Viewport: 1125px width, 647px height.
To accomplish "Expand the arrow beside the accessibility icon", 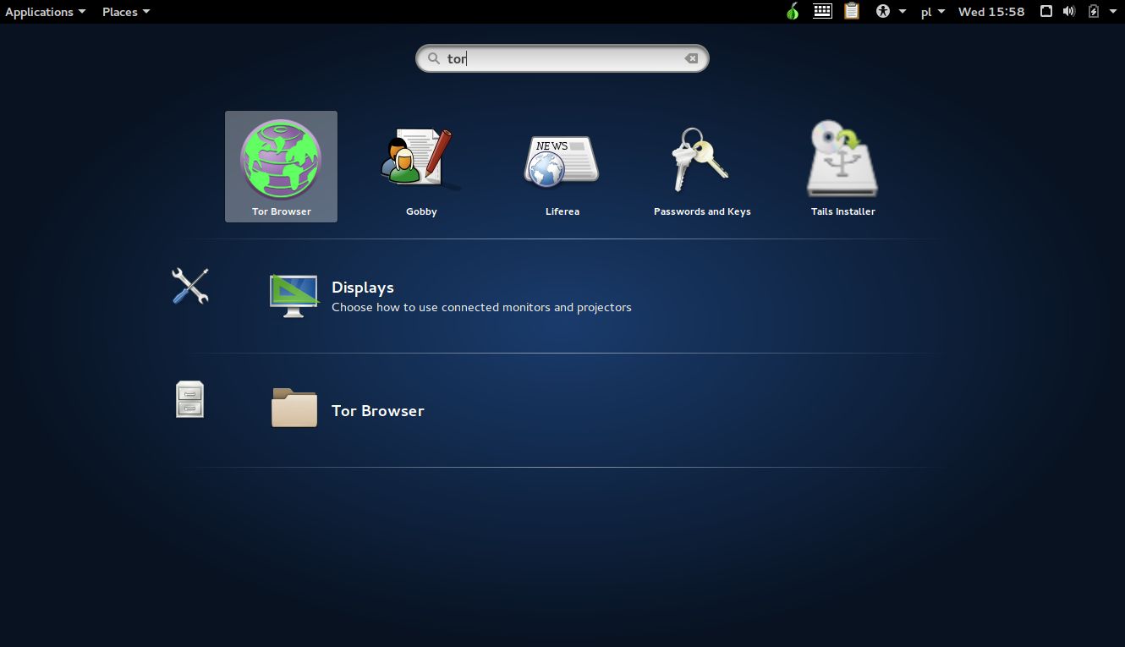I will pos(903,12).
